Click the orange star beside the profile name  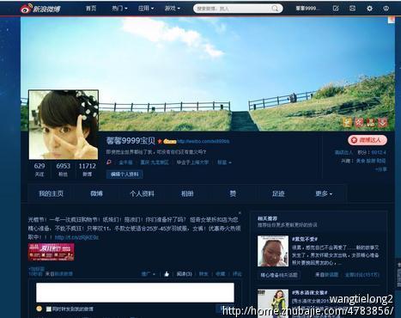pyautogui.click(x=160, y=141)
